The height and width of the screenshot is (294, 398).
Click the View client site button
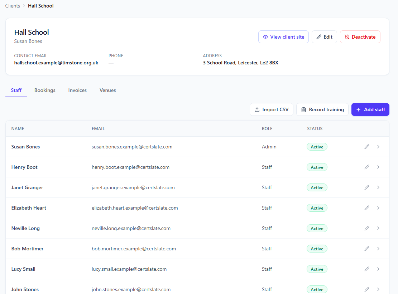283,37
